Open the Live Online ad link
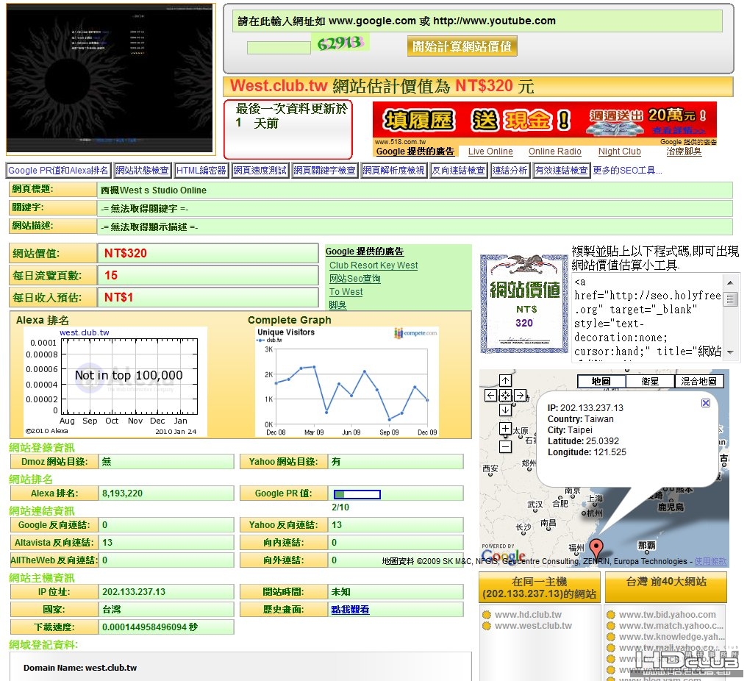747x681 pixels. 490,151
